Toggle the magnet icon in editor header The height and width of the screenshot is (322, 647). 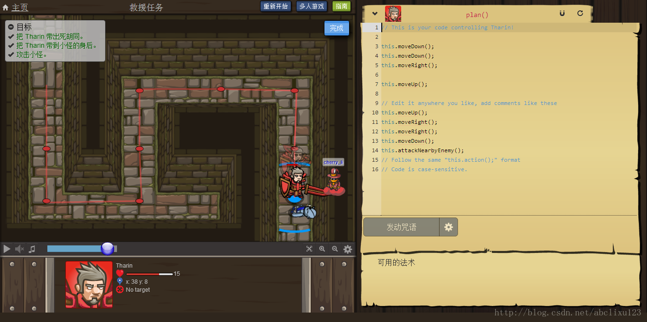562,13
